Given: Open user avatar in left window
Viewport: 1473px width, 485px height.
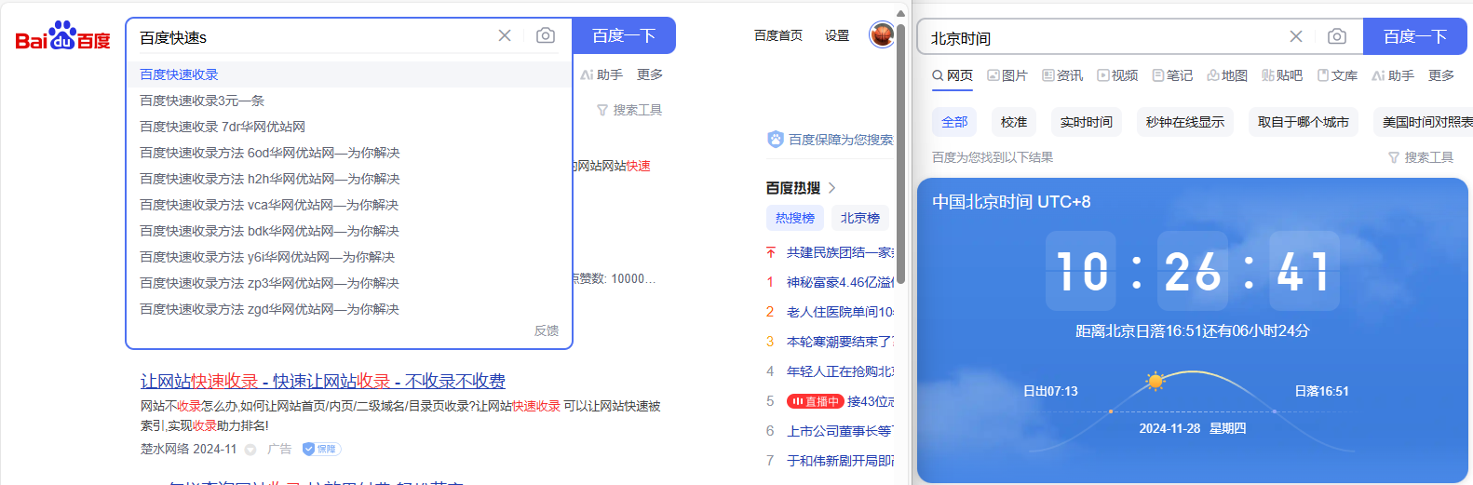Looking at the screenshot, I should (x=882, y=35).
